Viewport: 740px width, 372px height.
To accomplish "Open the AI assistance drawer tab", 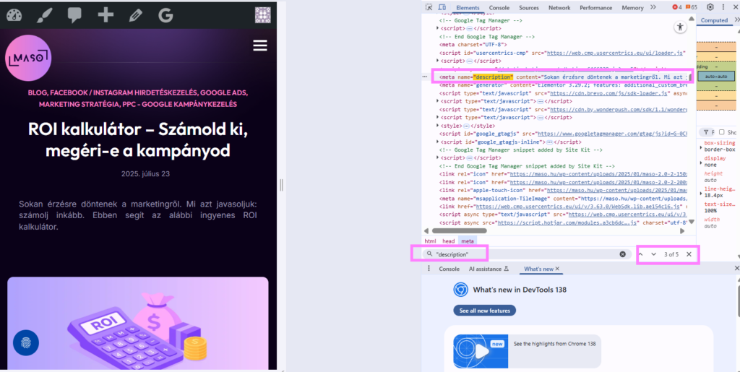I will click(489, 269).
